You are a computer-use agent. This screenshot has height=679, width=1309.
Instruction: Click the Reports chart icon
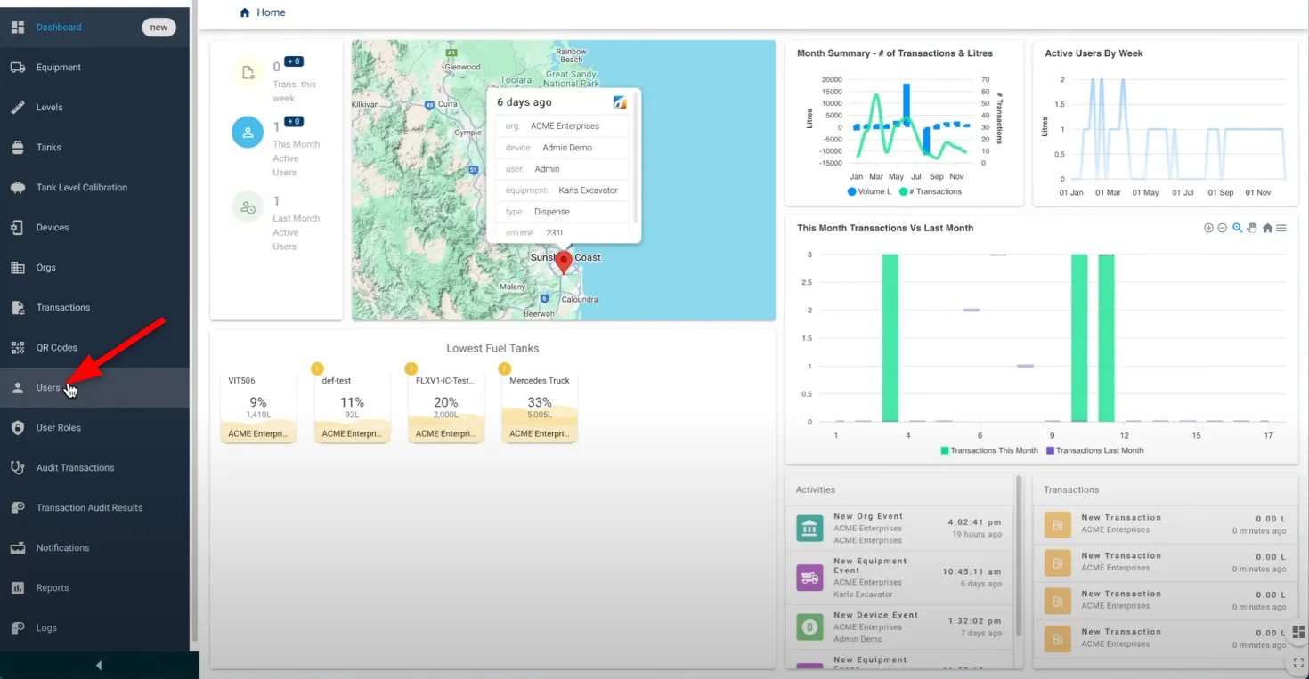[x=17, y=588]
